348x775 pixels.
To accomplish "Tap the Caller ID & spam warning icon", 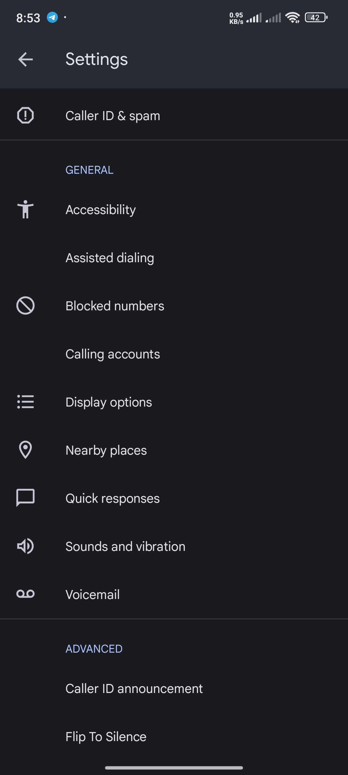I will (25, 115).
